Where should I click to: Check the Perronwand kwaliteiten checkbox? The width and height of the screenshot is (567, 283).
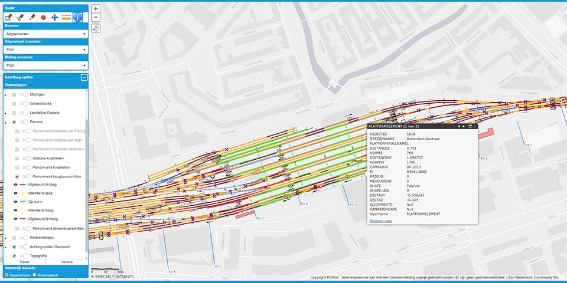pos(17,167)
